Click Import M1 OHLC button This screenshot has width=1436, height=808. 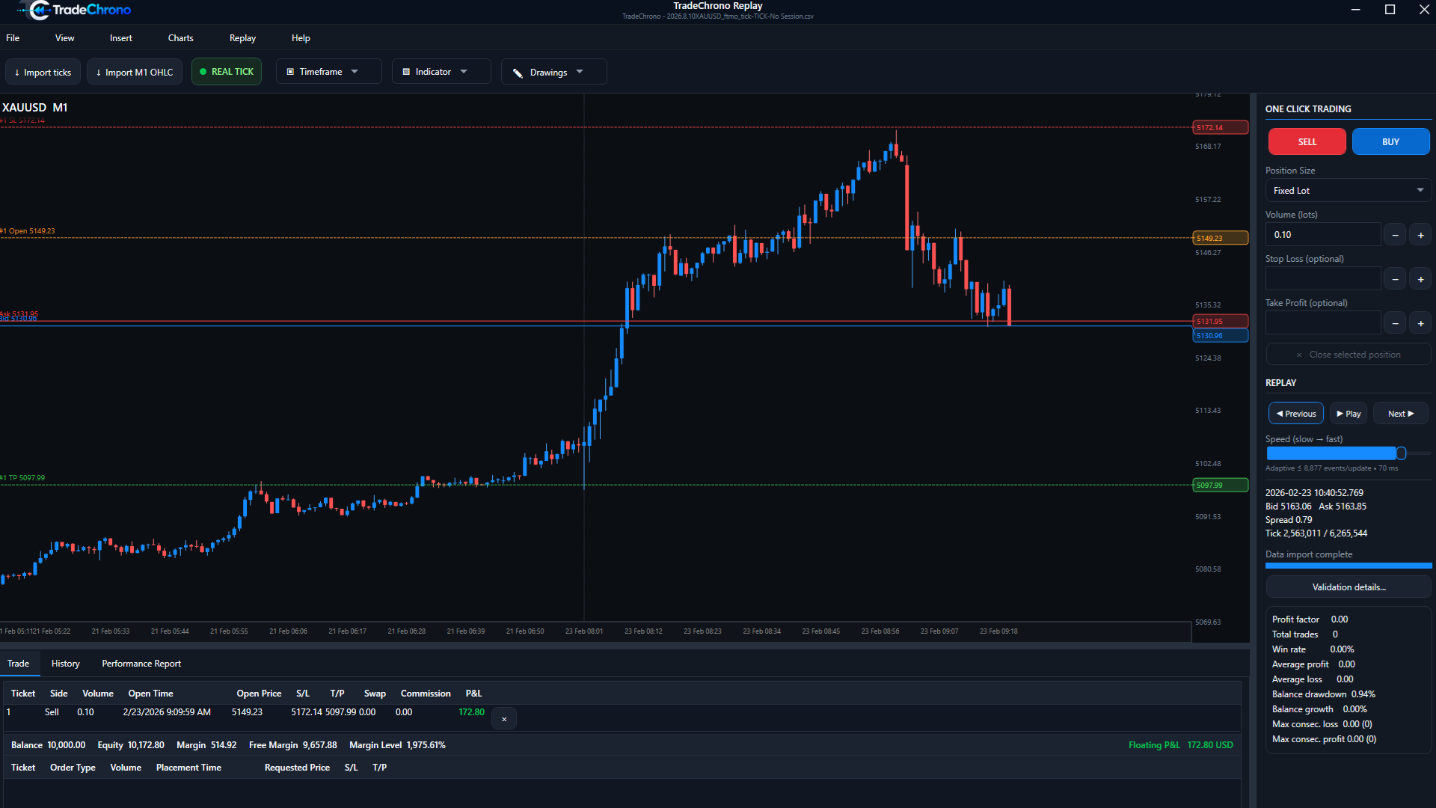click(x=135, y=72)
